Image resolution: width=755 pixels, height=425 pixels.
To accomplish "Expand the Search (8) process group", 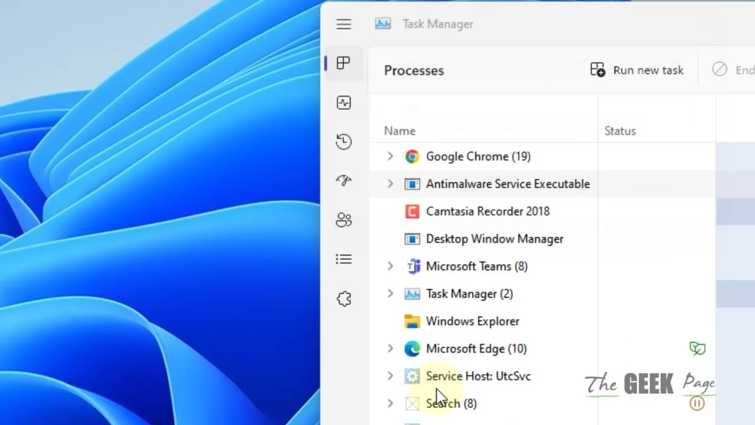I will coord(390,403).
